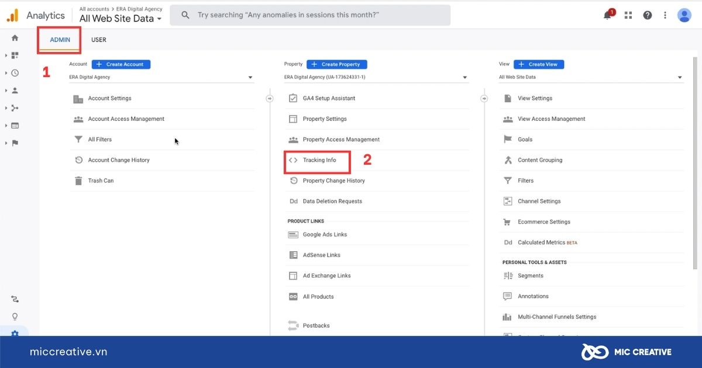Open the notifications bell icon
Screen dimensions: 702x368
[x=608, y=15]
